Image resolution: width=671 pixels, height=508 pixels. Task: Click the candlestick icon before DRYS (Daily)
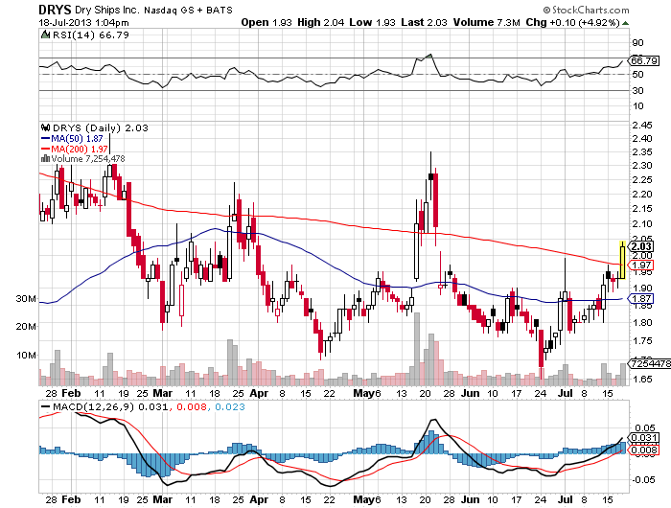46,127
